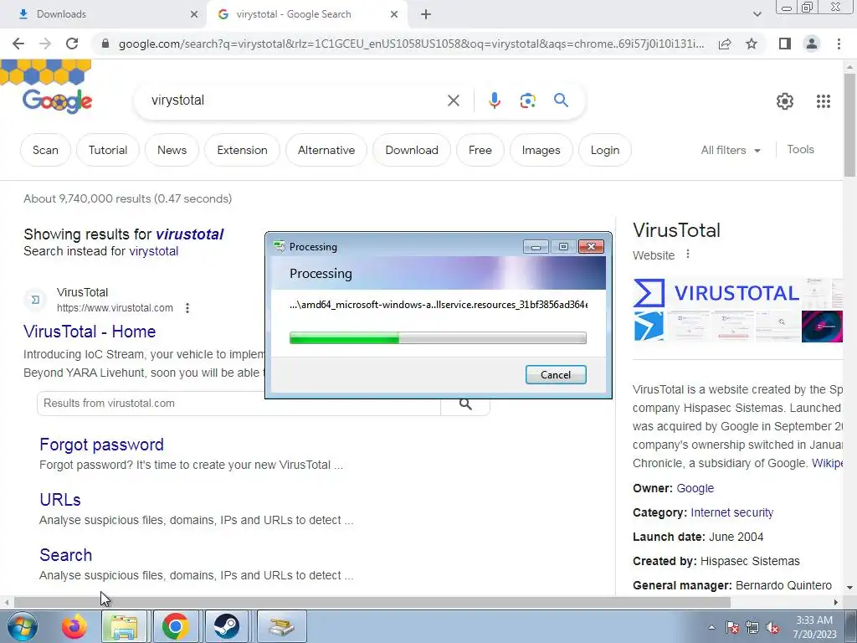The height and width of the screenshot is (643, 857).
Task: Select the Images filter chip
Action: point(541,150)
